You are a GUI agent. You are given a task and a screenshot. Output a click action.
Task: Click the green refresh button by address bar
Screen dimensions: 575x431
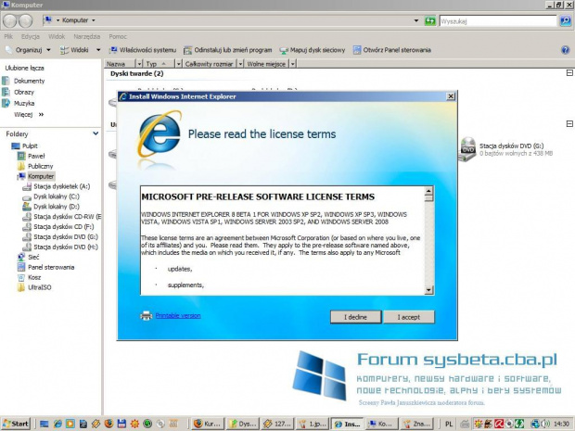[429, 21]
